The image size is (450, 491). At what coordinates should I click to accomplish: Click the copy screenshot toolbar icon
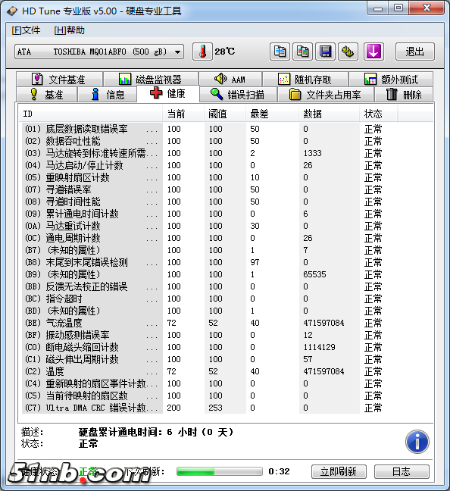coord(302,52)
